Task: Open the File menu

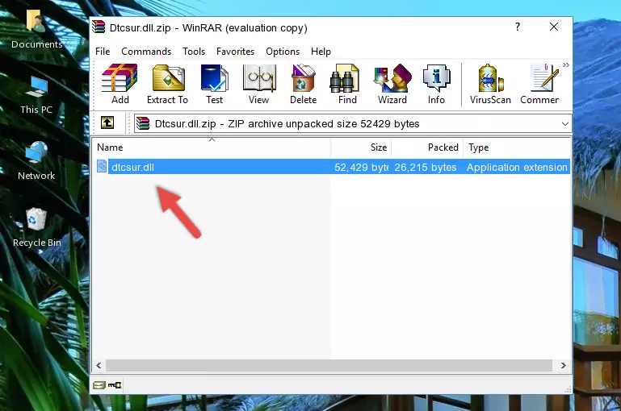Action: [x=103, y=52]
